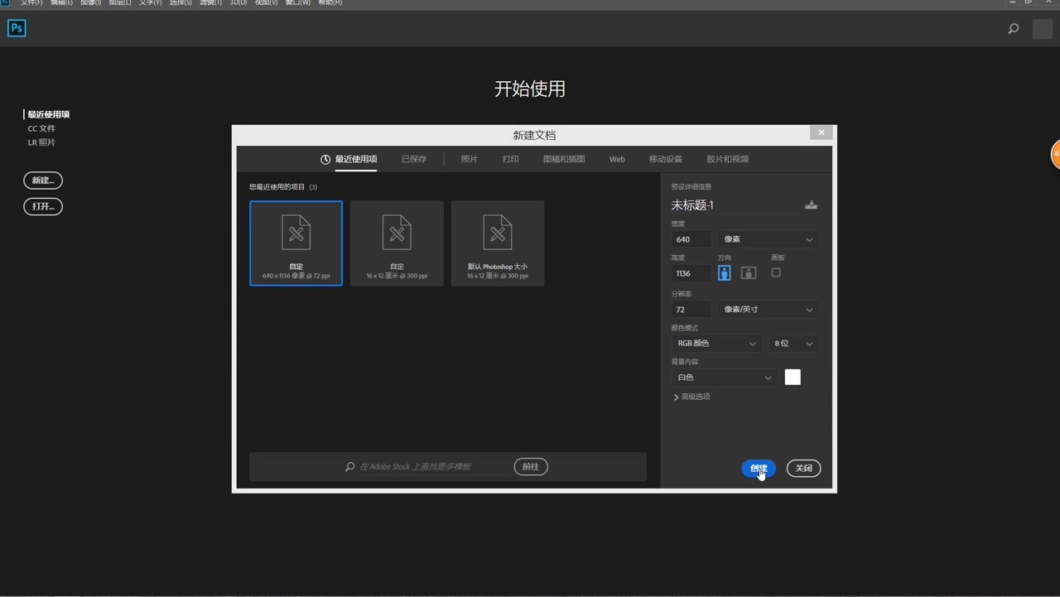Switch to the Web tab
Screen dimensions: 1060x597
pyautogui.click(x=617, y=159)
